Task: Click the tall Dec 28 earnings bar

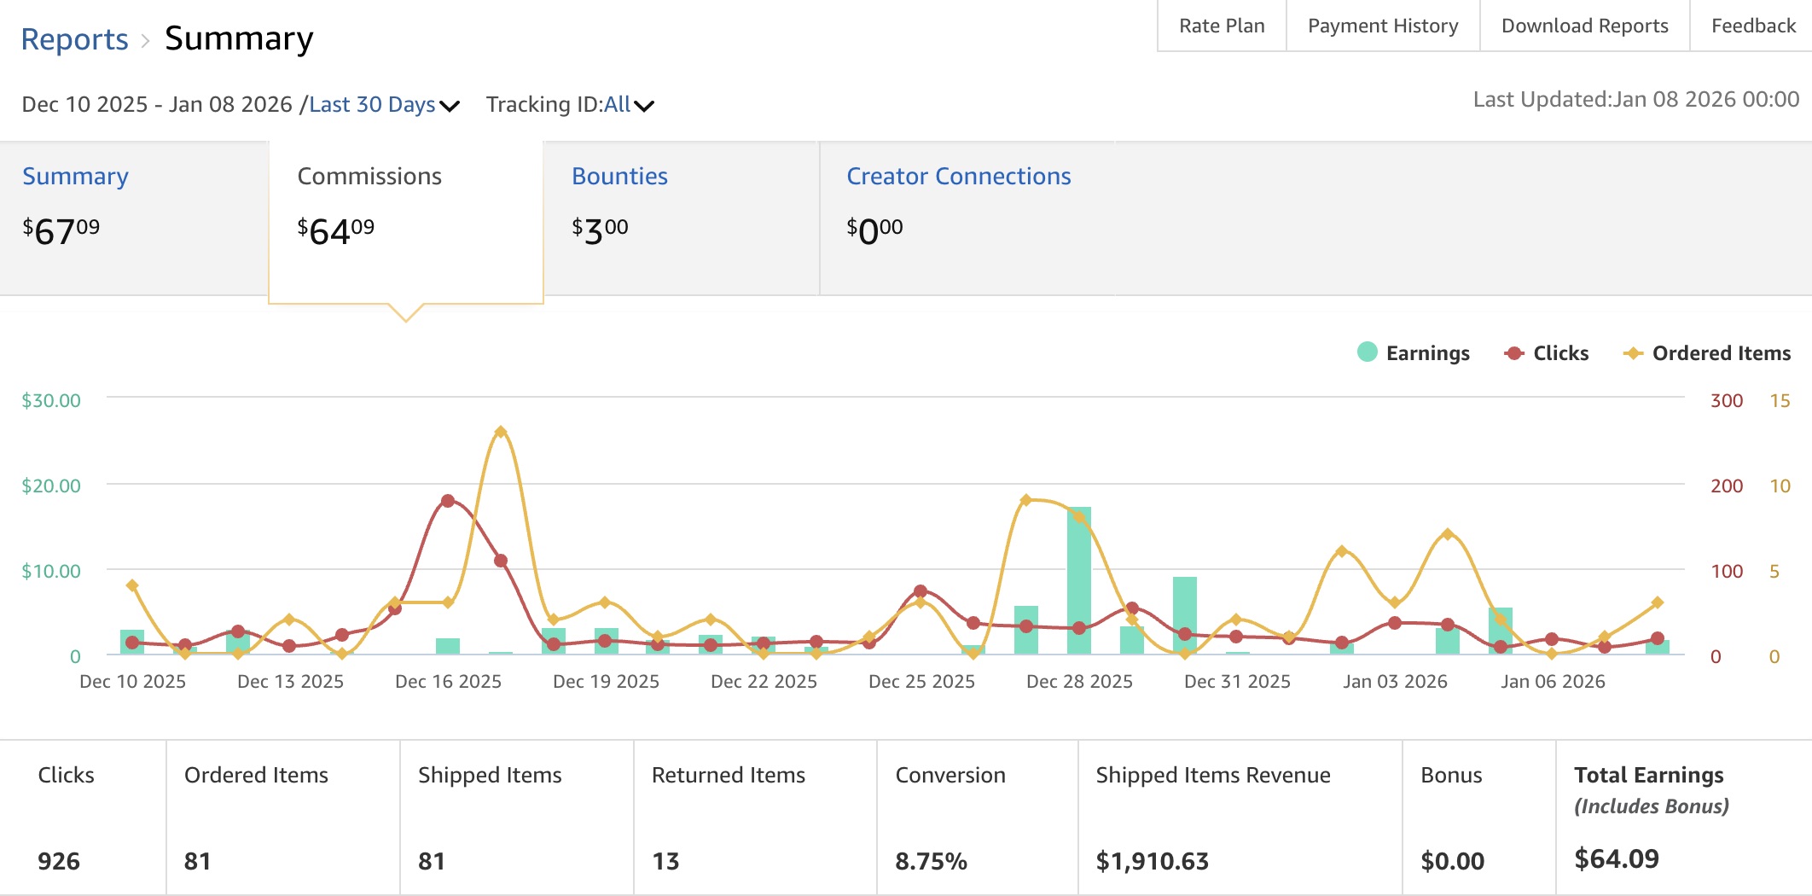Action: (x=1078, y=580)
